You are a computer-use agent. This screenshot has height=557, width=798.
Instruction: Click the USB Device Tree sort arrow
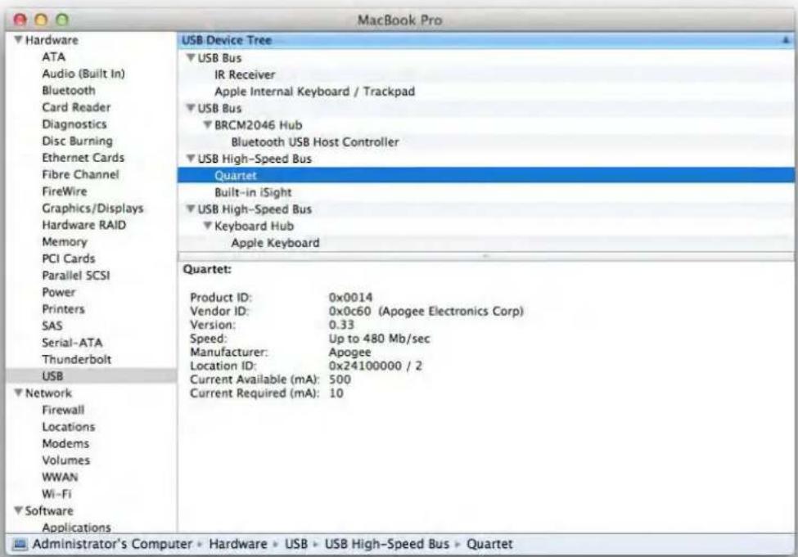[786, 40]
